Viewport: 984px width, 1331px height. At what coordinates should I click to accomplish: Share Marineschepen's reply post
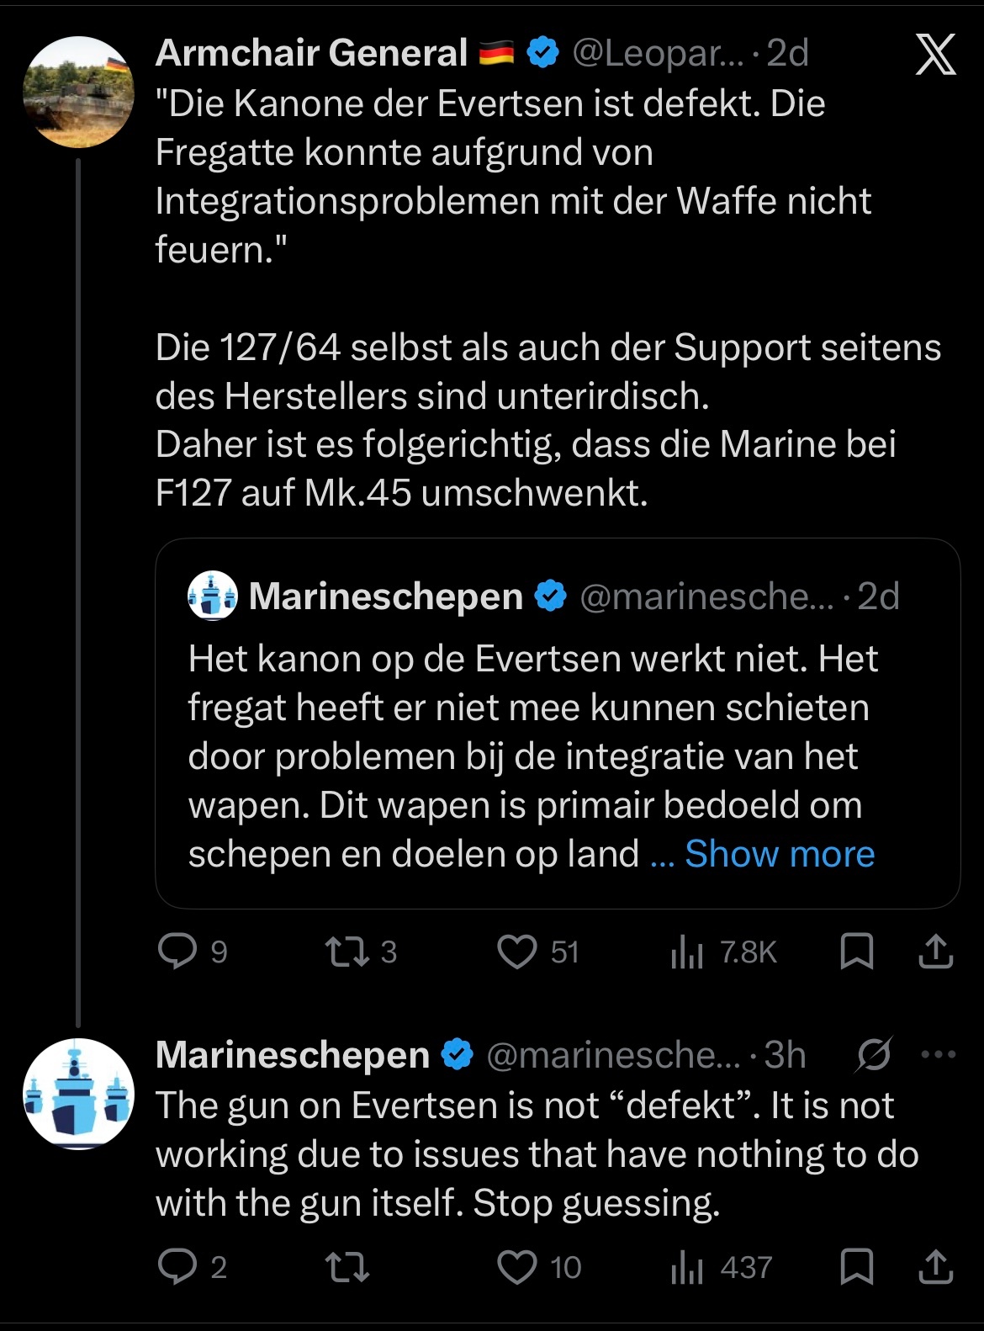tap(935, 1267)
